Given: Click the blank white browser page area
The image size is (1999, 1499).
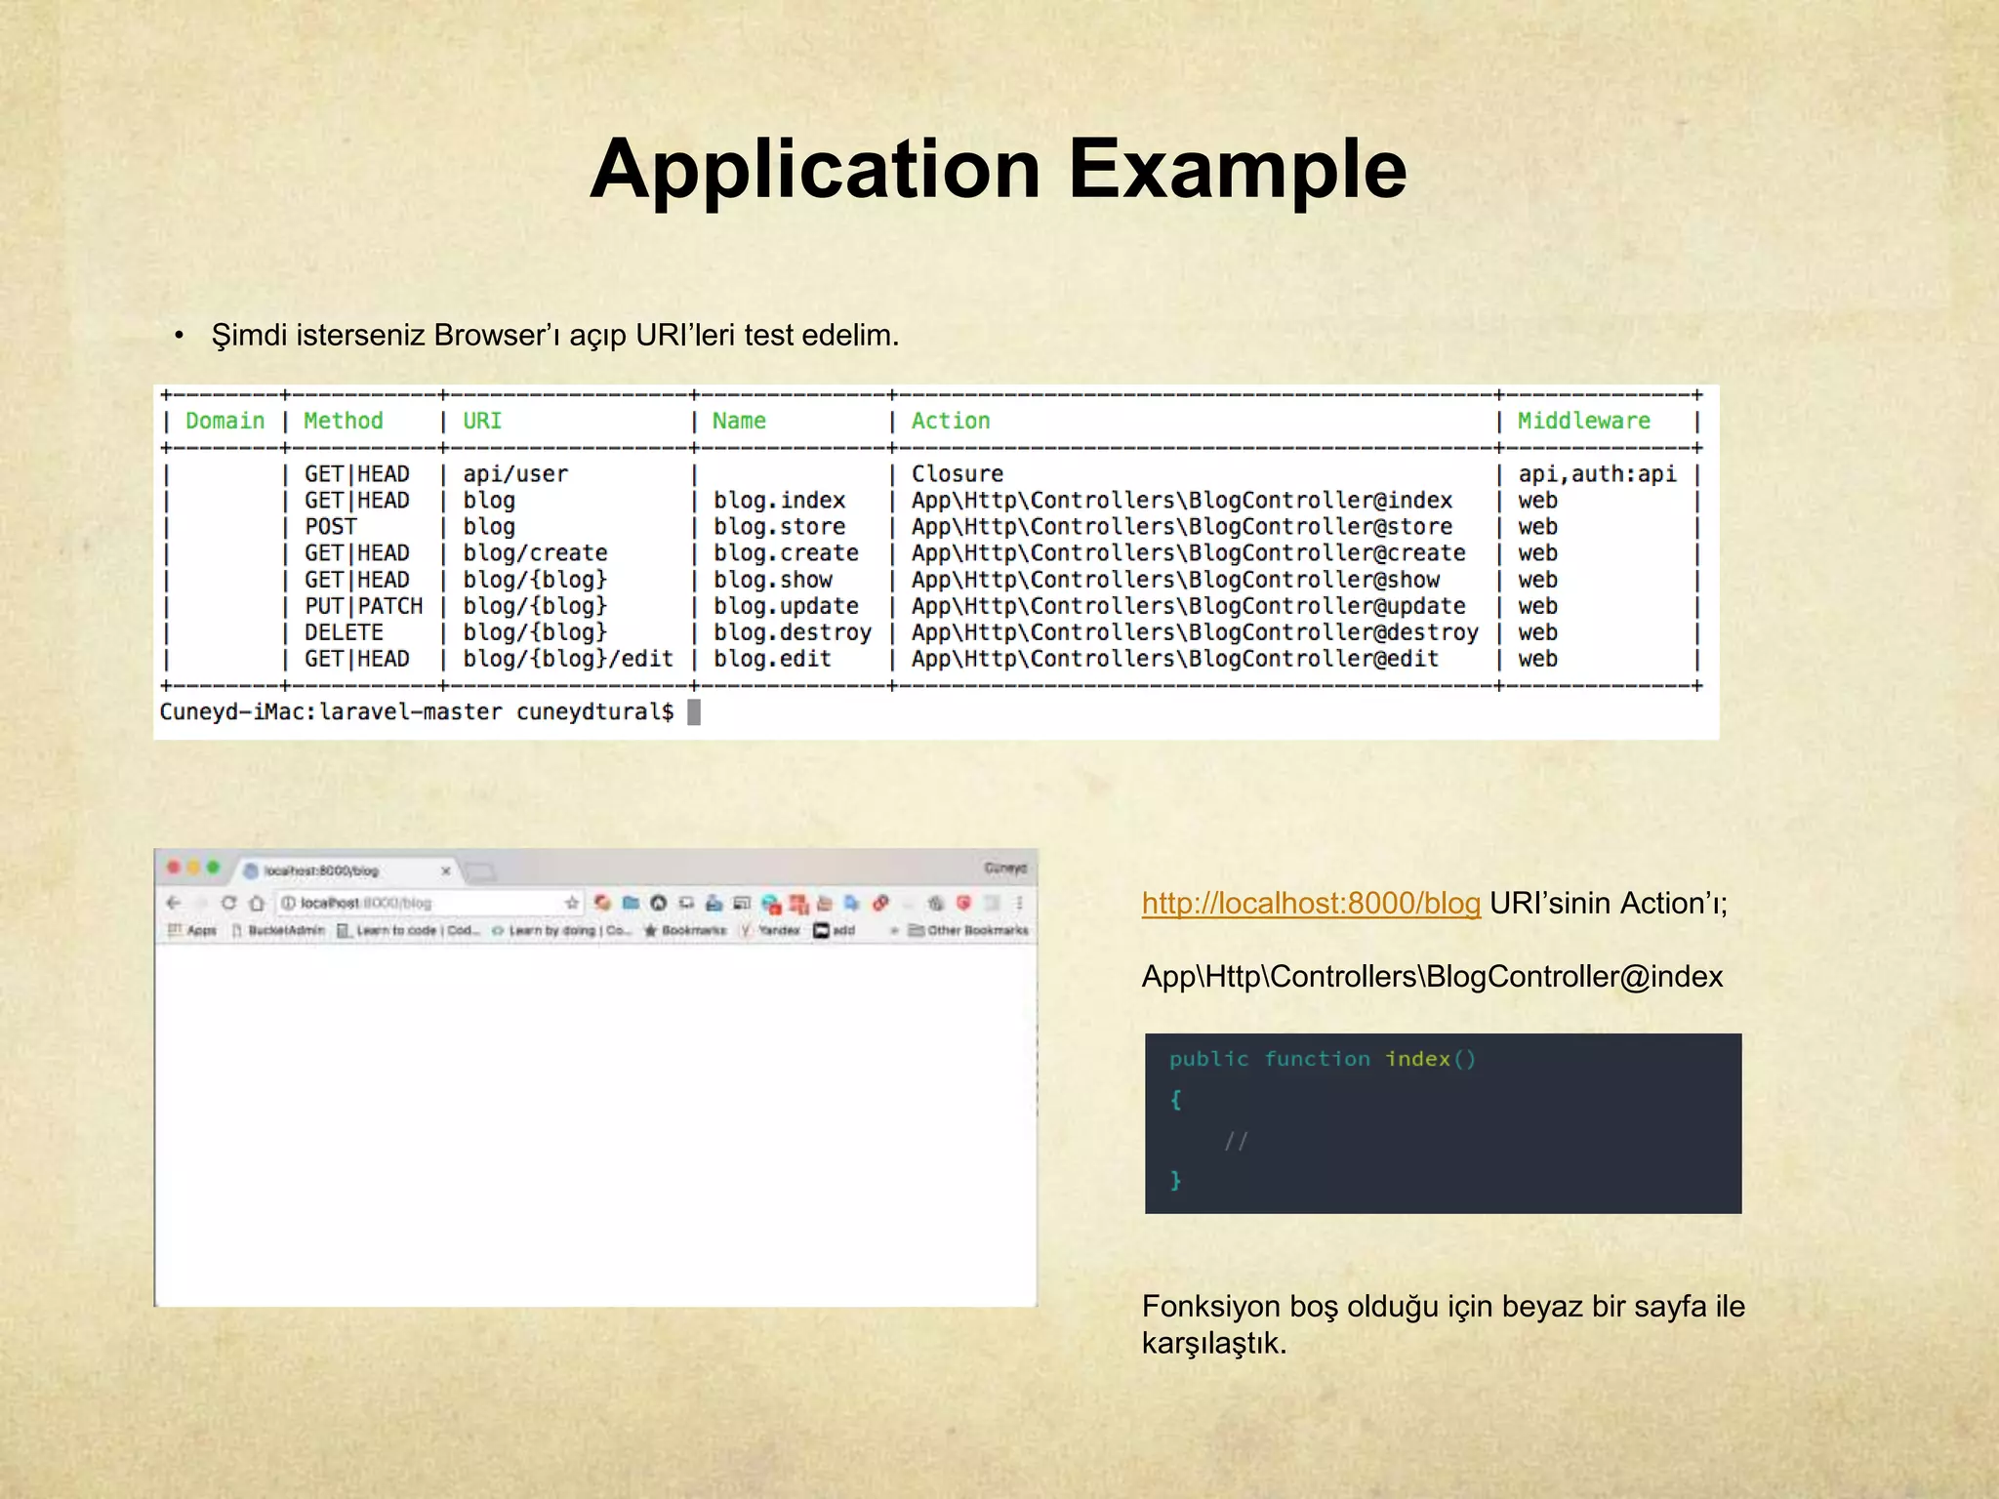Looking at the screenshot, I should pyautogui.click(x=595, y=1124).
